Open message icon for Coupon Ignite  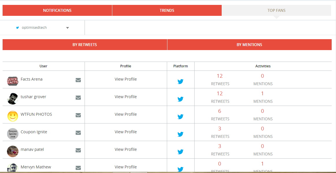78,133
